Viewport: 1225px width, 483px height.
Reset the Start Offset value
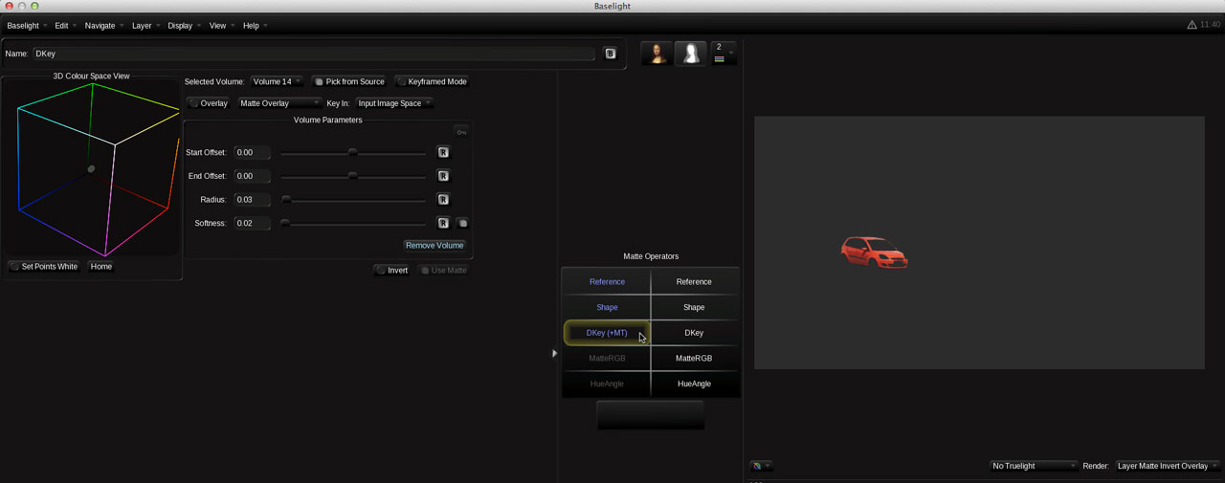click(x=443, y=152)
